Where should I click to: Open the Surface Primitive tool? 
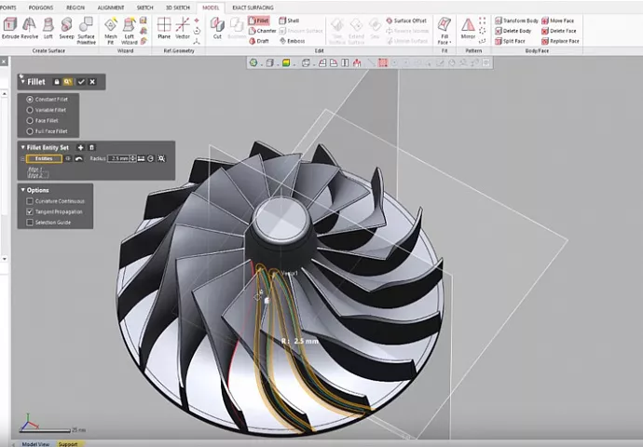coord(86,31)
